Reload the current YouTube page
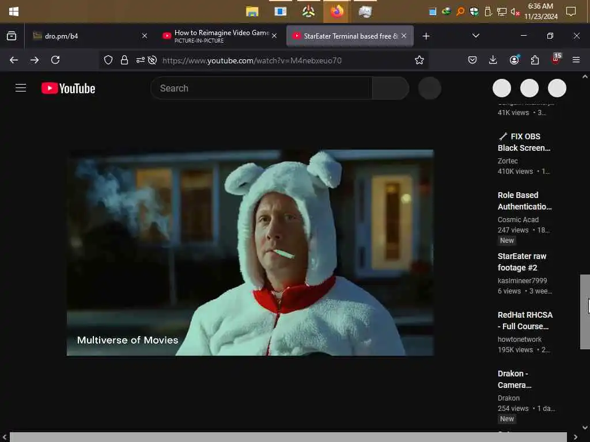Image resolution: width=590 pixels, height=442 pixels. tap(55, 60)
